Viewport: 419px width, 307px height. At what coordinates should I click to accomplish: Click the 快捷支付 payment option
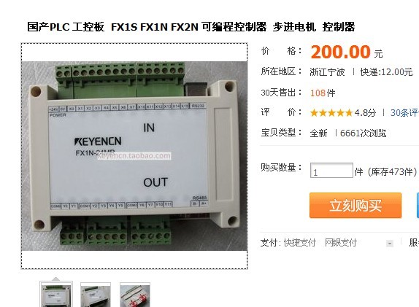(300, 243)
